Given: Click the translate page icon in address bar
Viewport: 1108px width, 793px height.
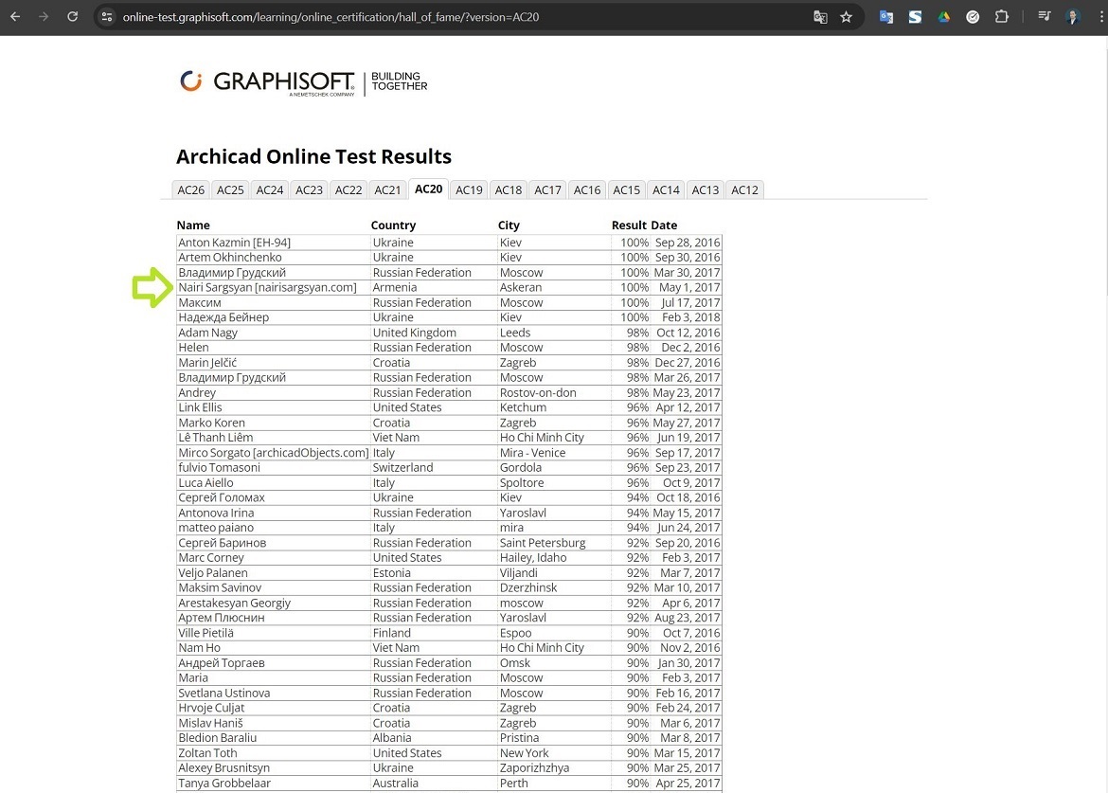Looking at the screenshot, I should coord(820,17).
